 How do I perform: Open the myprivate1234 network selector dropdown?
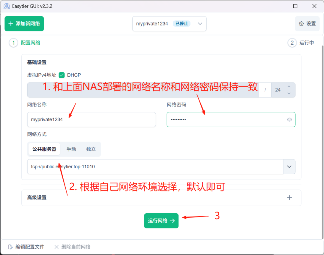(x=169, y=24)
